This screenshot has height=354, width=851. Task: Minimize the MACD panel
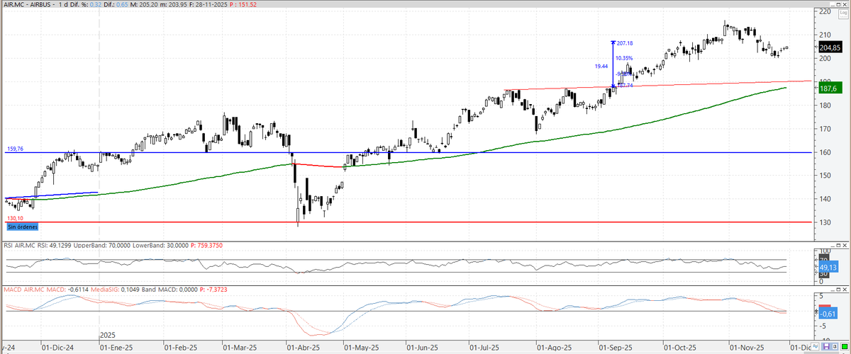(833, 290)
